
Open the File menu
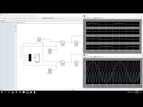pos(1,16)
